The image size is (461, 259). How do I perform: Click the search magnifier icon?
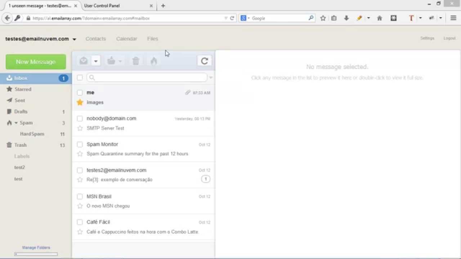coord(311,18)
